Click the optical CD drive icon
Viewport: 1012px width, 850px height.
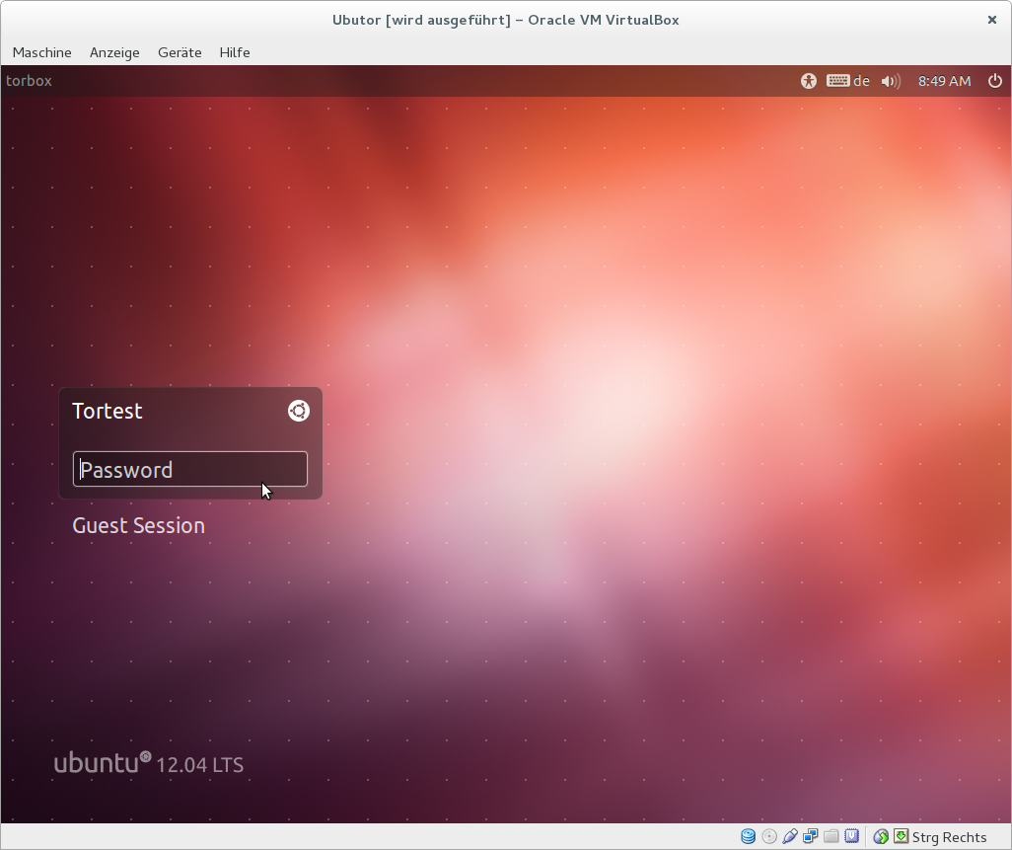(769, 836)
